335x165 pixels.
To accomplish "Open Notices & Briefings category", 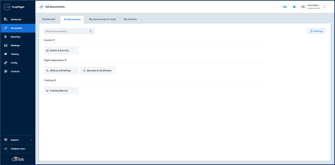I will click(61, 70).
